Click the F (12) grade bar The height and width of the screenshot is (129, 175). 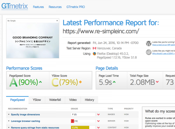83,121
